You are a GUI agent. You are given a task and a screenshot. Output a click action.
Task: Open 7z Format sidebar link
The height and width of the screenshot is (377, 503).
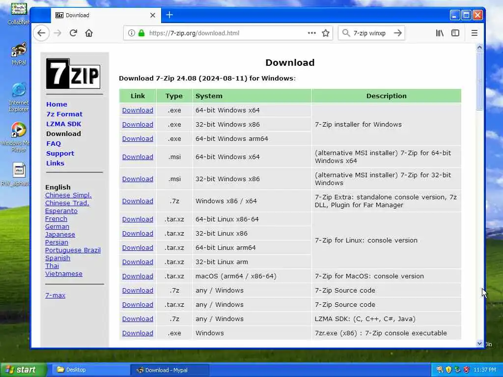(64, 114)
